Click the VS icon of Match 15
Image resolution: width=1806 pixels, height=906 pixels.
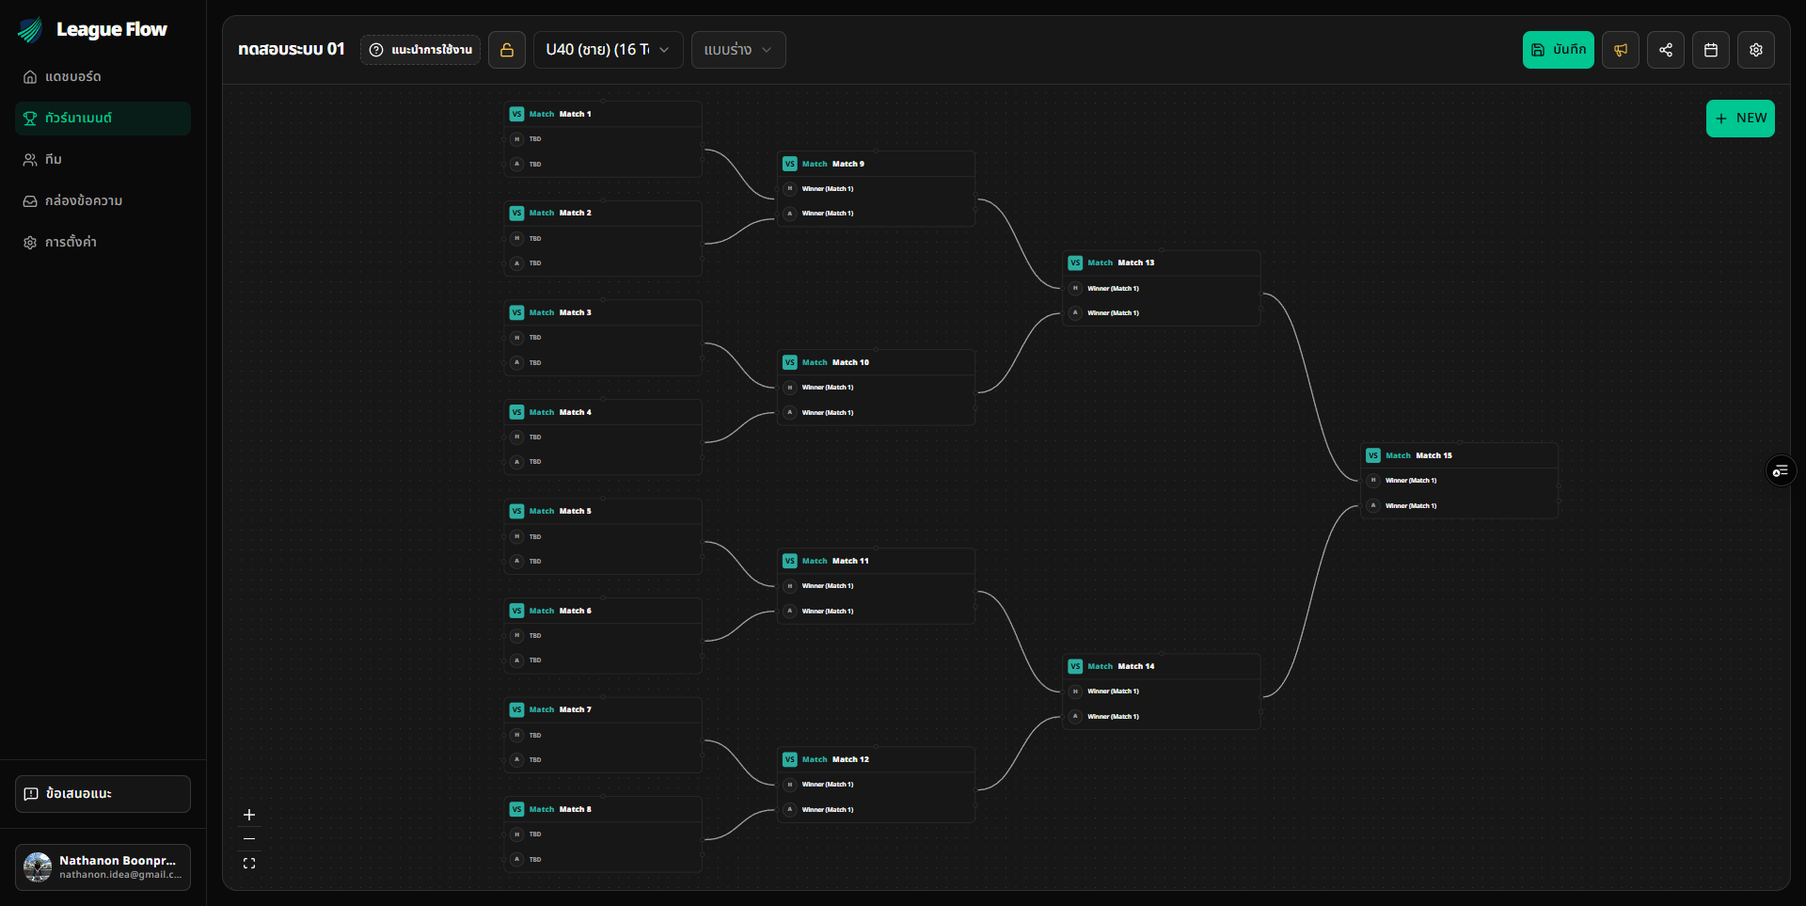click(1373, 455)
